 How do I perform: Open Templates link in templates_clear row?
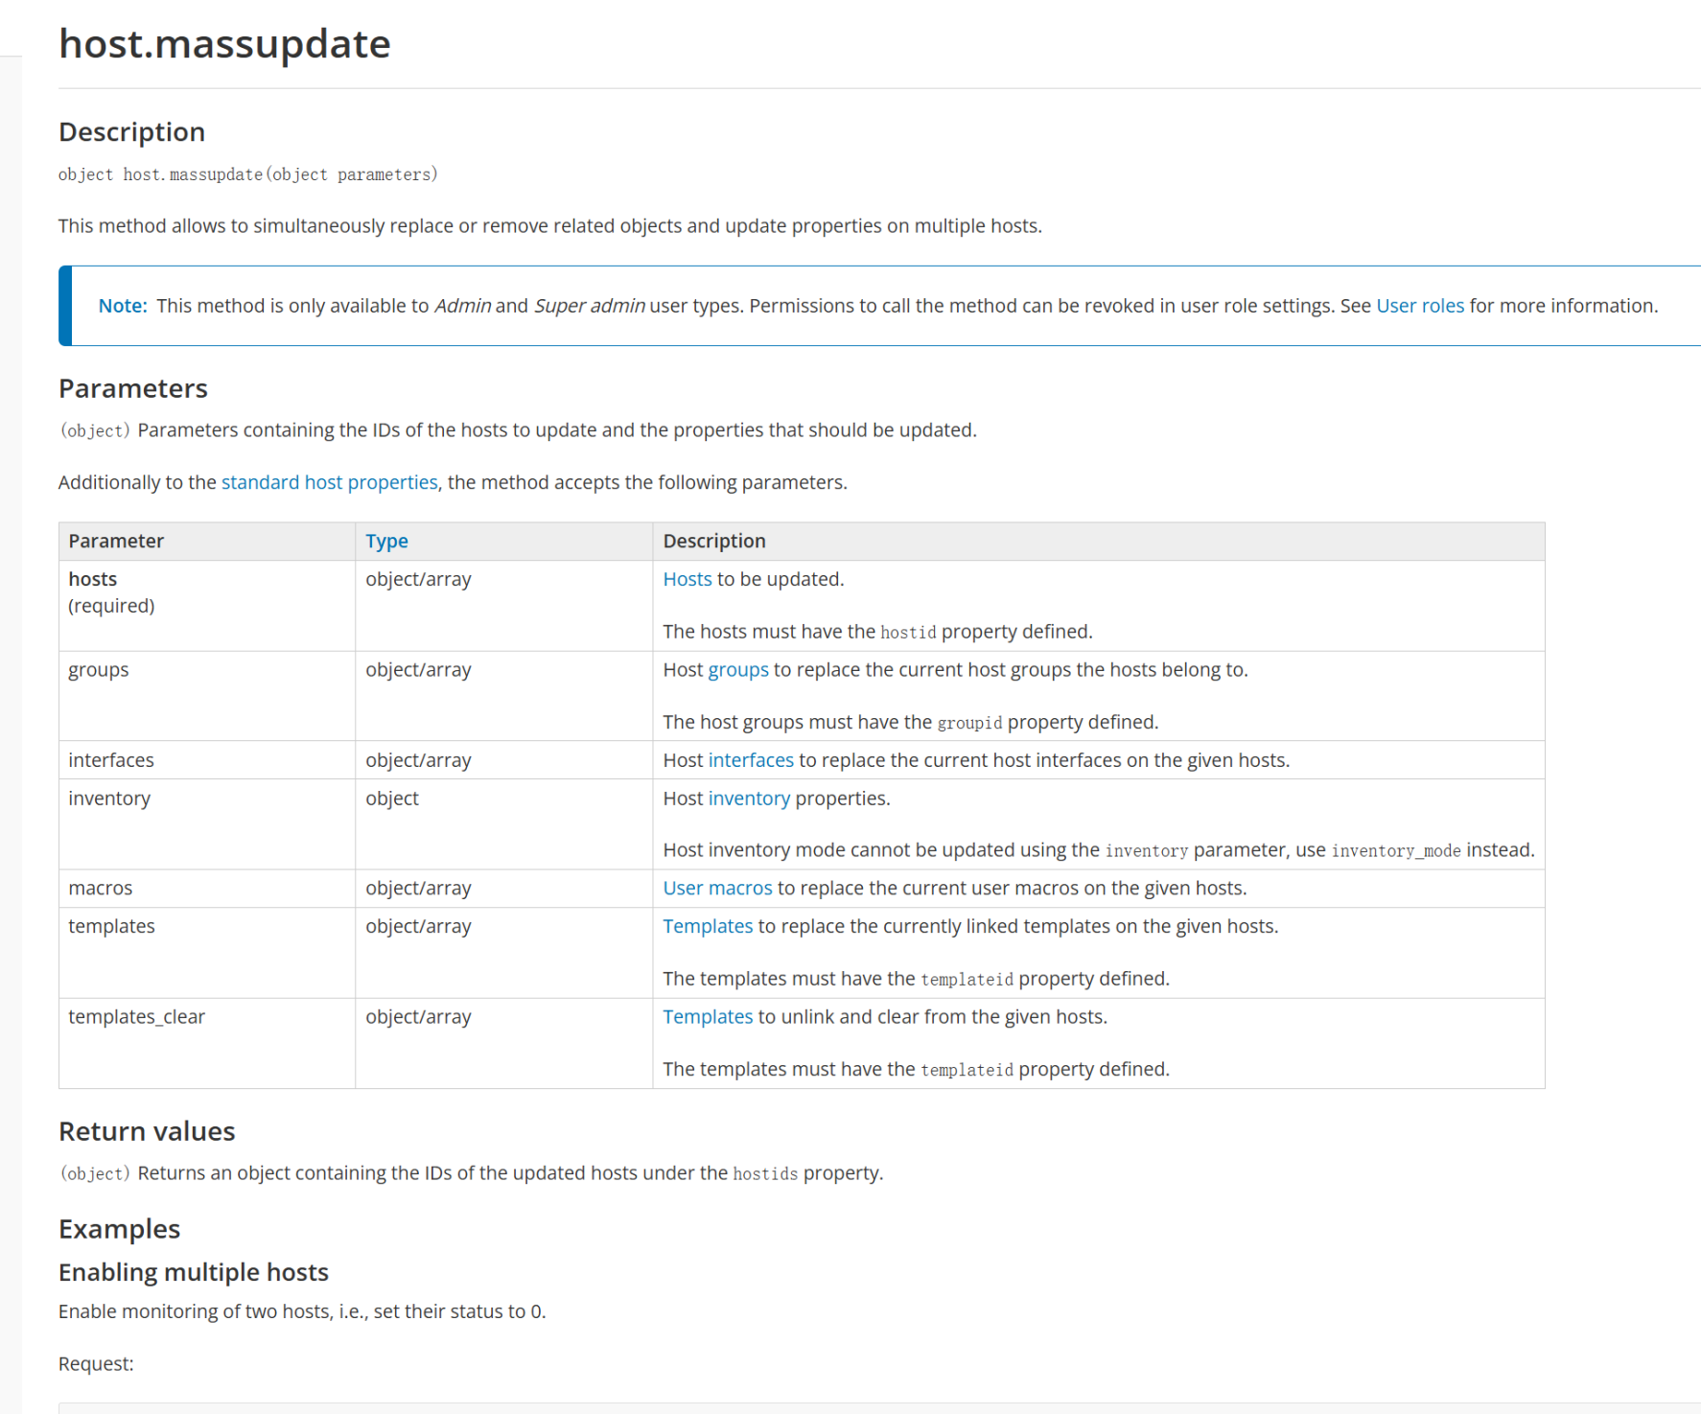[707, 1016]
